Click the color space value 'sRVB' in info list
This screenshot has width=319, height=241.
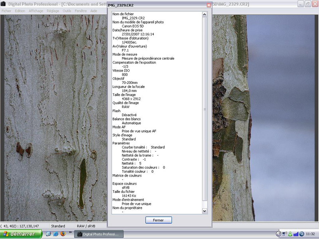point(126,188)
